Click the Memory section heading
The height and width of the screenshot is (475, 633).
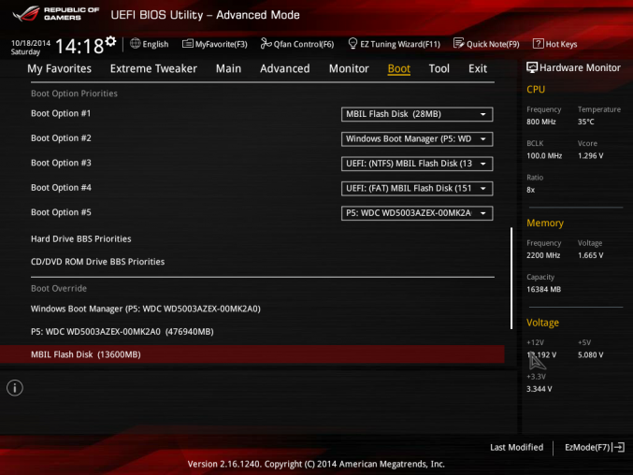point(545,223)
